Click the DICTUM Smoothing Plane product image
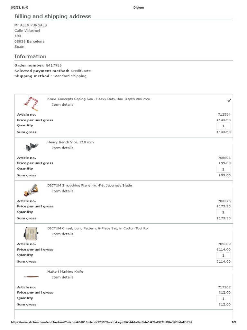The image size is (247, 330). [x=31, y=190]
